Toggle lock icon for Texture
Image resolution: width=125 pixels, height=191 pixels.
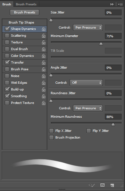44,42
